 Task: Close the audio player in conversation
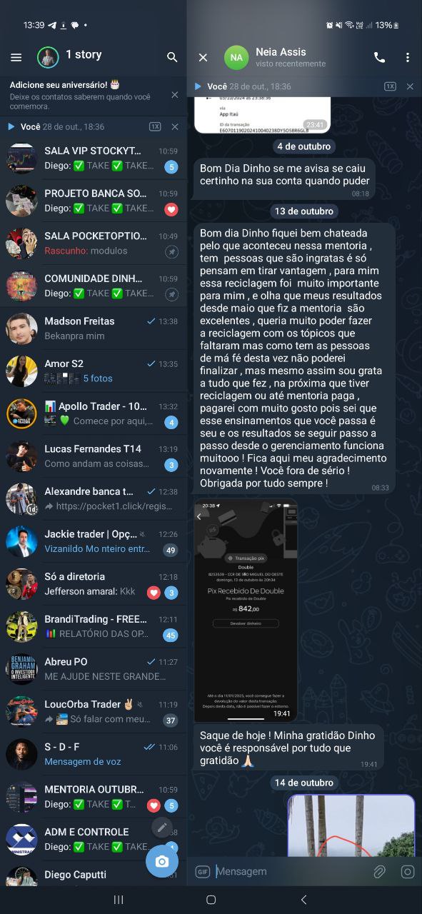coord(410,86)
